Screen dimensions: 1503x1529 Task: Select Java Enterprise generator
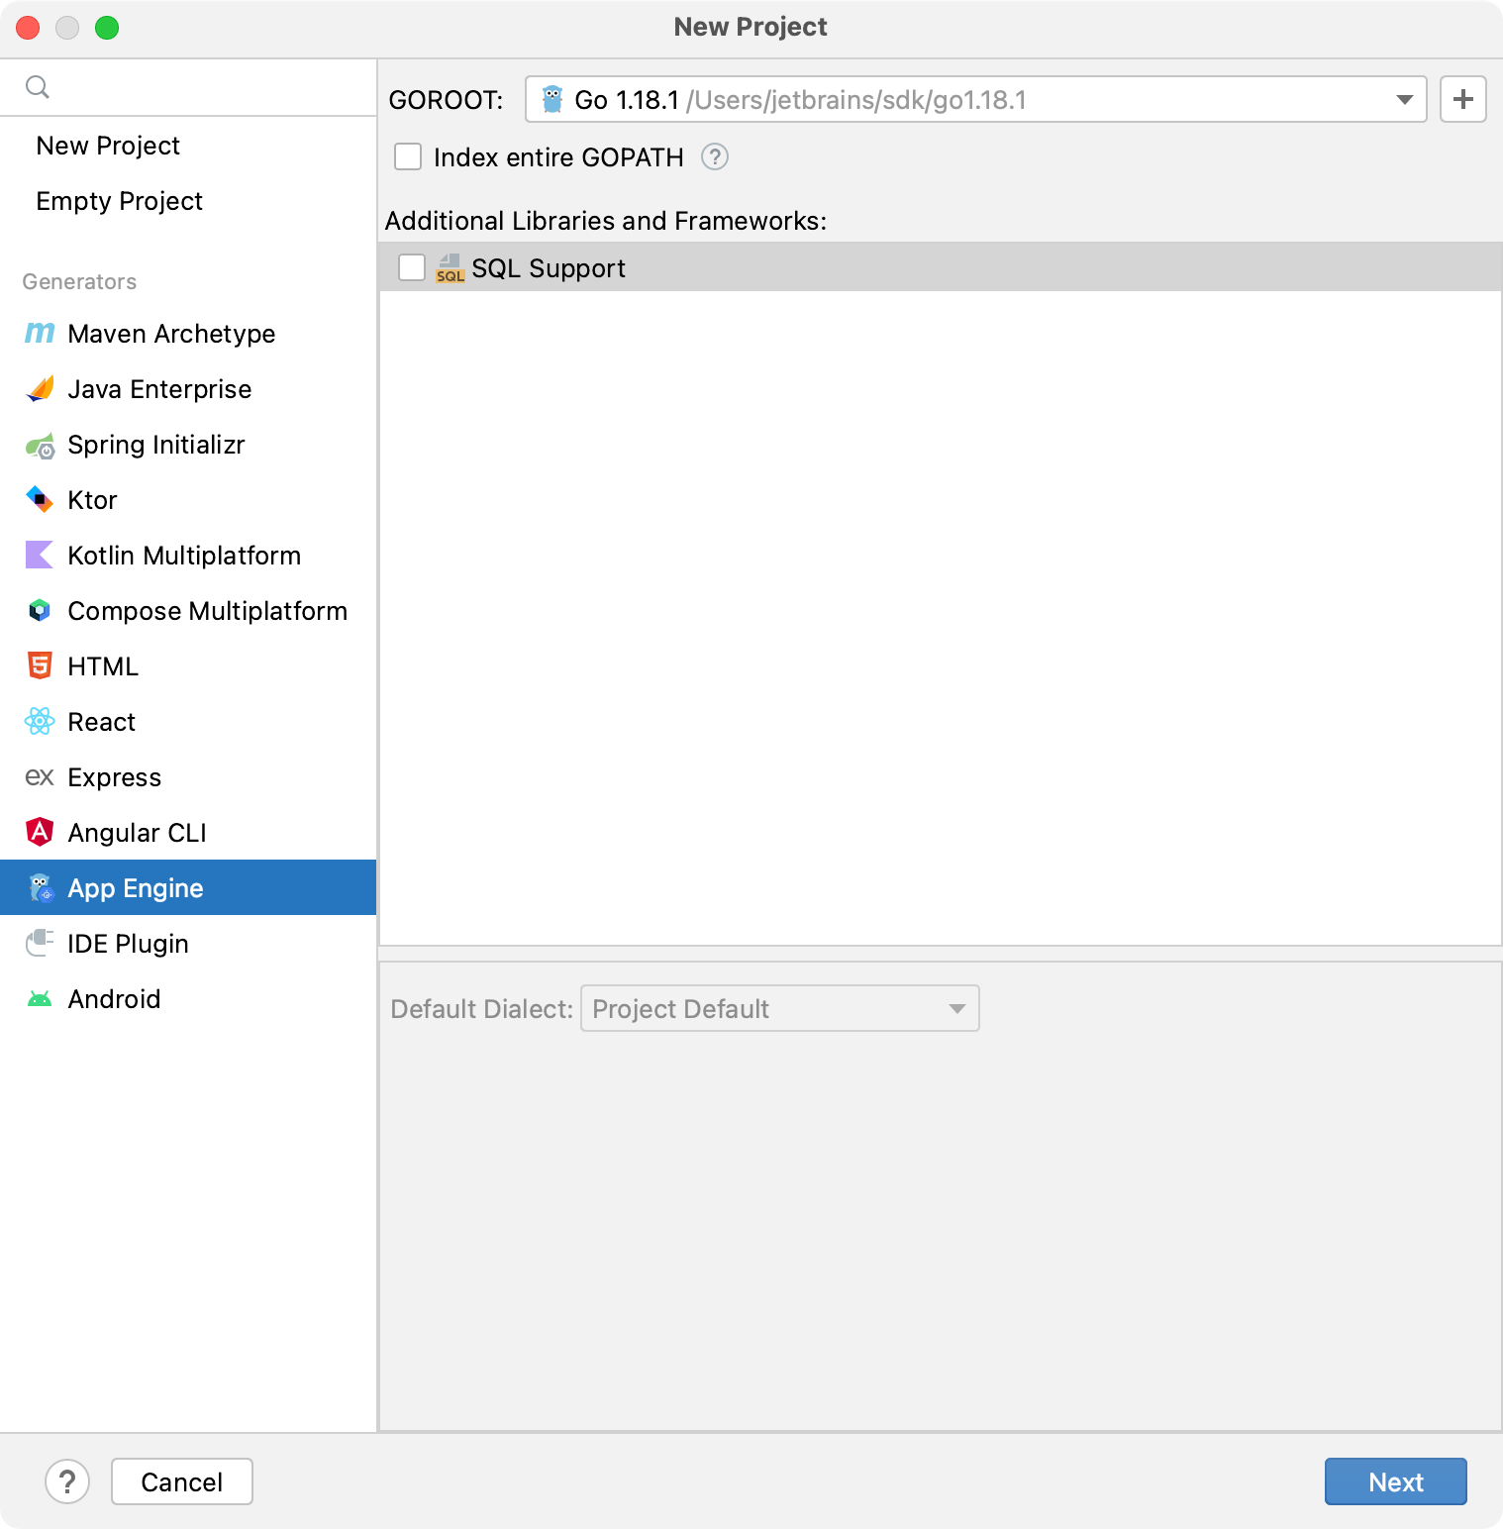coord(159,389)
